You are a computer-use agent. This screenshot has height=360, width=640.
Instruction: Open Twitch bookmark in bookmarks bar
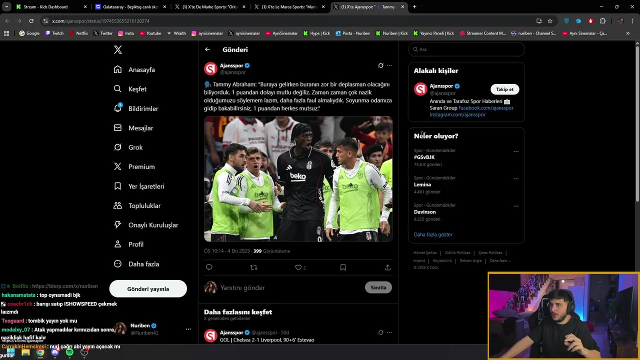point(54,33)
